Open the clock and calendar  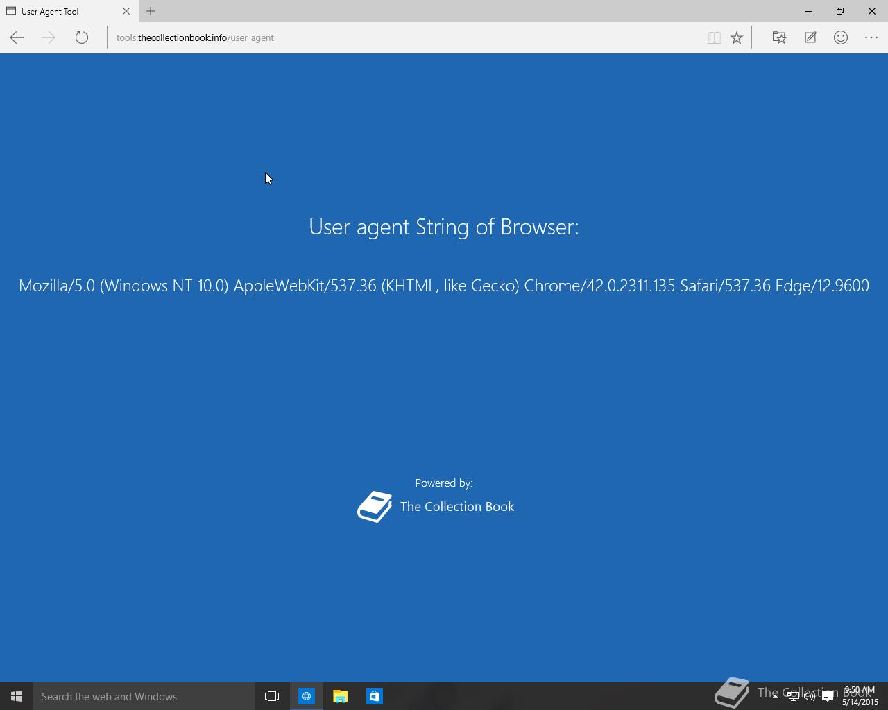pyautogui.click(x=860, y=696)
